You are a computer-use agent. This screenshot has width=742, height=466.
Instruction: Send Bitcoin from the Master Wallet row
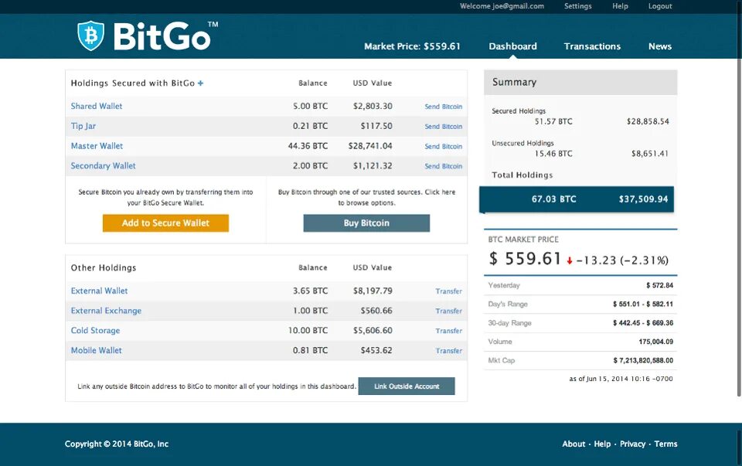click(x=444, y=146)
